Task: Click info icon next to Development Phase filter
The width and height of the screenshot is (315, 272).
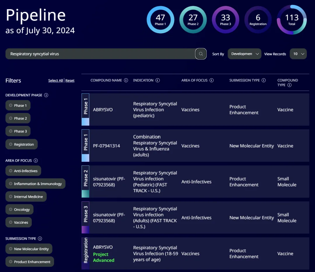Action: pos(46,95)
